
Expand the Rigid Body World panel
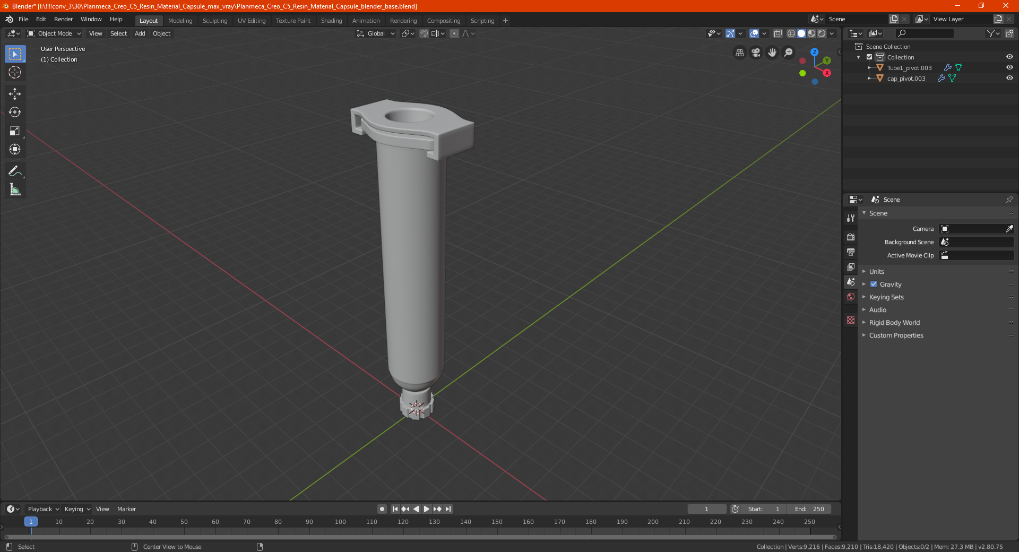pyautogui.click(x=894, y=322)
